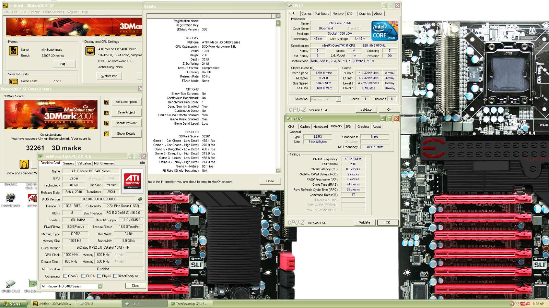The image size is (549, 308).
Task: Click Close in the Details window
Action: click(x=270, y=181)
